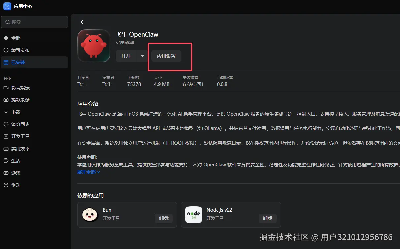400x249 pixels.
Task: Click the 驱动 cube icon
Action: [x=6, y=185]
